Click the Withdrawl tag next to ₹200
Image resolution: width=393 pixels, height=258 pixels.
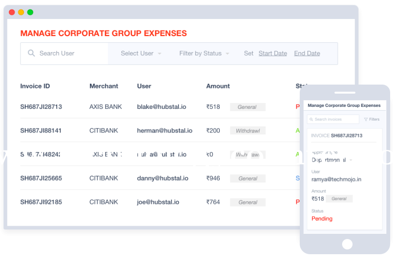247,131
